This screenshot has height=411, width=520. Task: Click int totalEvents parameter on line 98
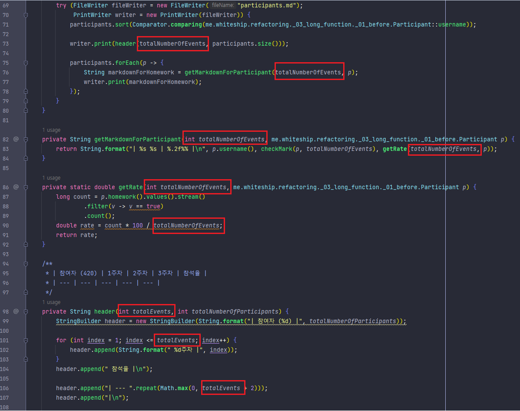pyautogui.click(x=145, y=311)
